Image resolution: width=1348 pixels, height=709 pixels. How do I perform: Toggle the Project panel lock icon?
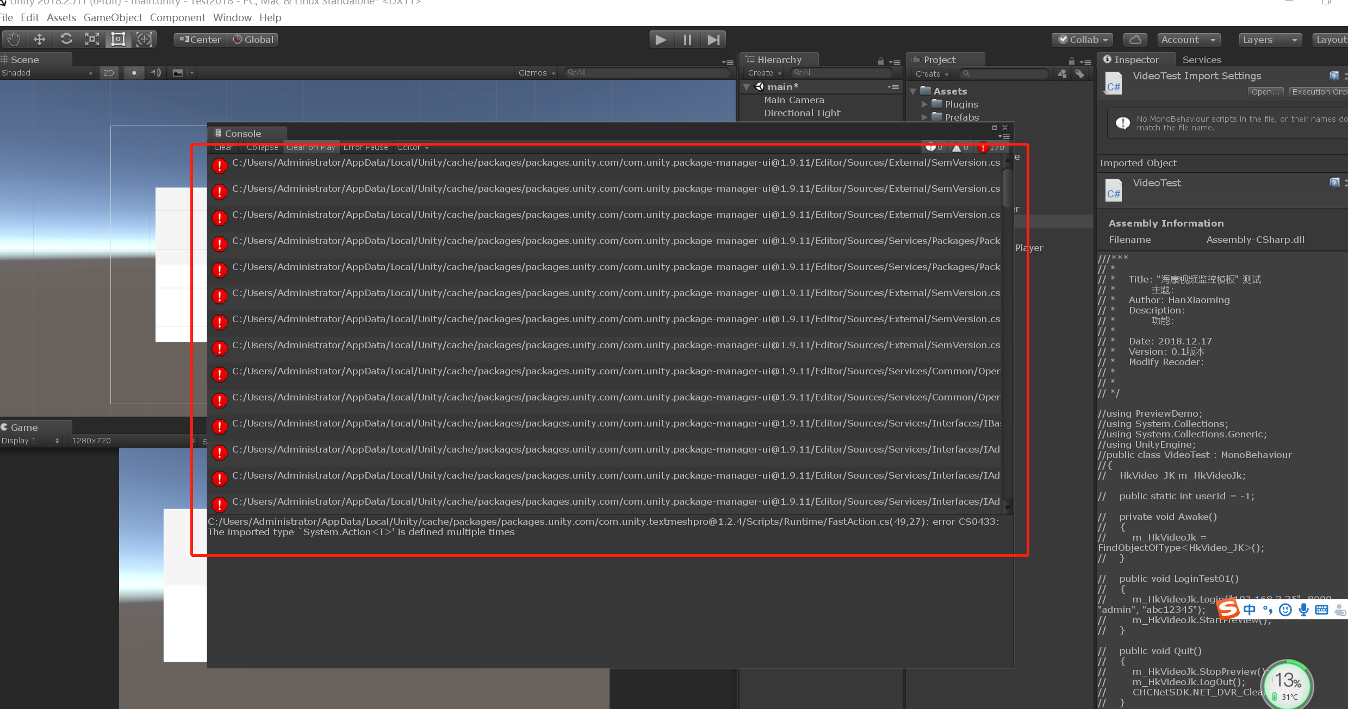[1071, 61]
